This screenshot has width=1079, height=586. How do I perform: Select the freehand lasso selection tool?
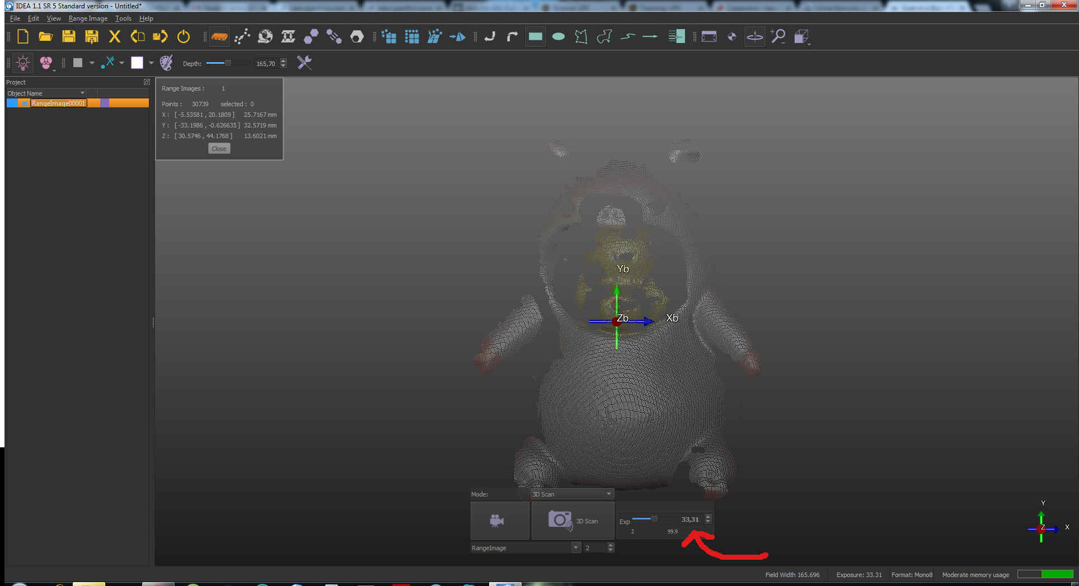click(604, 37)
